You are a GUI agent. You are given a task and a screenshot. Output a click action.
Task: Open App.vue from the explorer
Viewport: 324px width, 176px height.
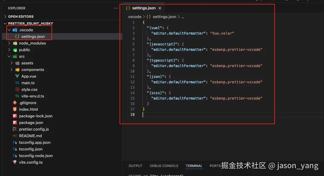click(29, 76)
